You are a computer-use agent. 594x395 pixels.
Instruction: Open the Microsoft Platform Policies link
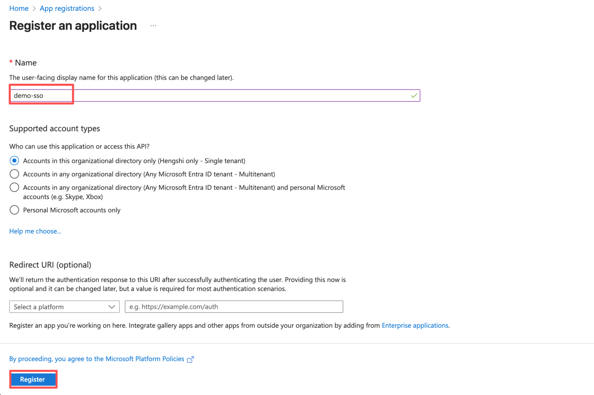click(x=97, y=359)
